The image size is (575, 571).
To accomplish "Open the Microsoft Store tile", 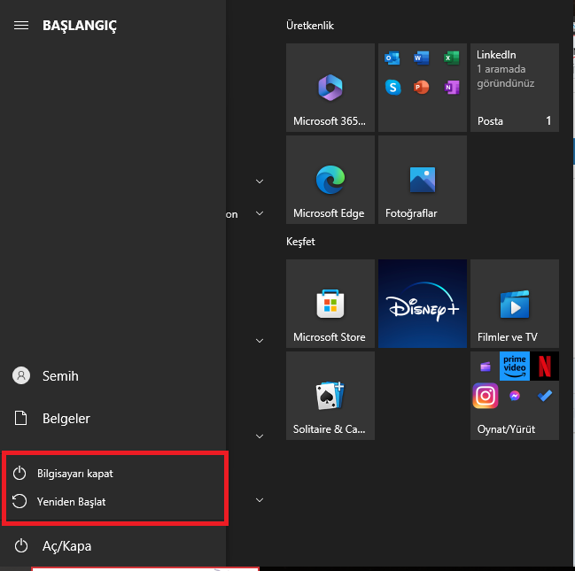I will pos(330,304).
